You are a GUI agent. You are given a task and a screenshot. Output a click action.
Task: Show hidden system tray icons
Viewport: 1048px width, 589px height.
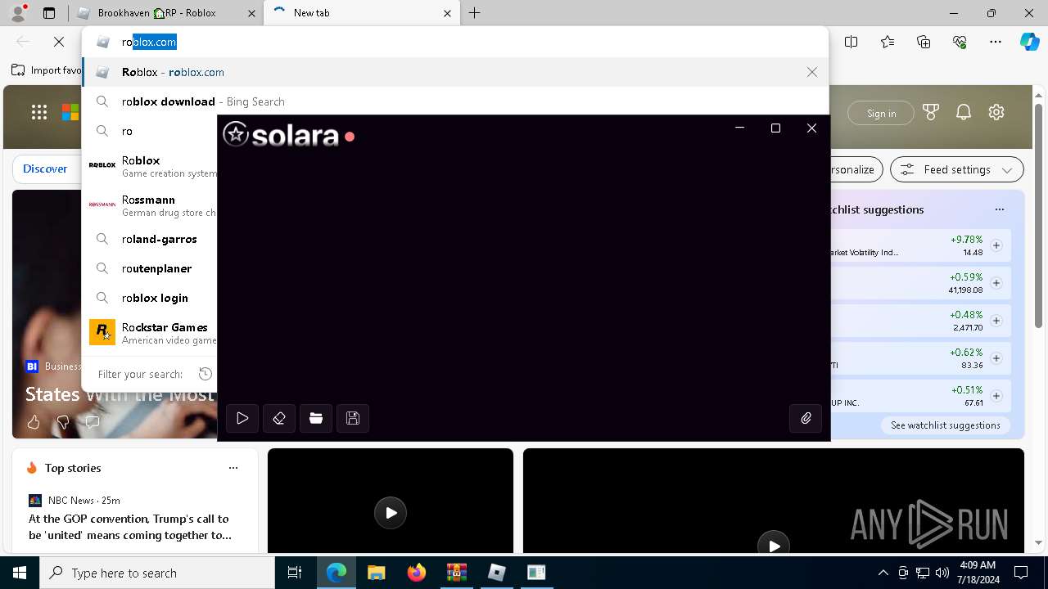coord(883,573)
